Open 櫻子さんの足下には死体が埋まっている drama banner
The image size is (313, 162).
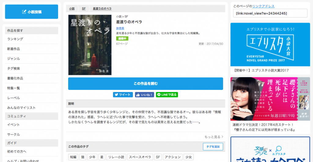coord(270,99)
